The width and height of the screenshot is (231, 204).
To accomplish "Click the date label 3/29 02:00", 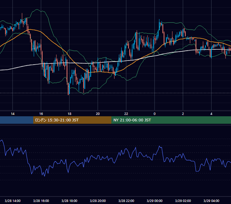I will pos(183,201).
